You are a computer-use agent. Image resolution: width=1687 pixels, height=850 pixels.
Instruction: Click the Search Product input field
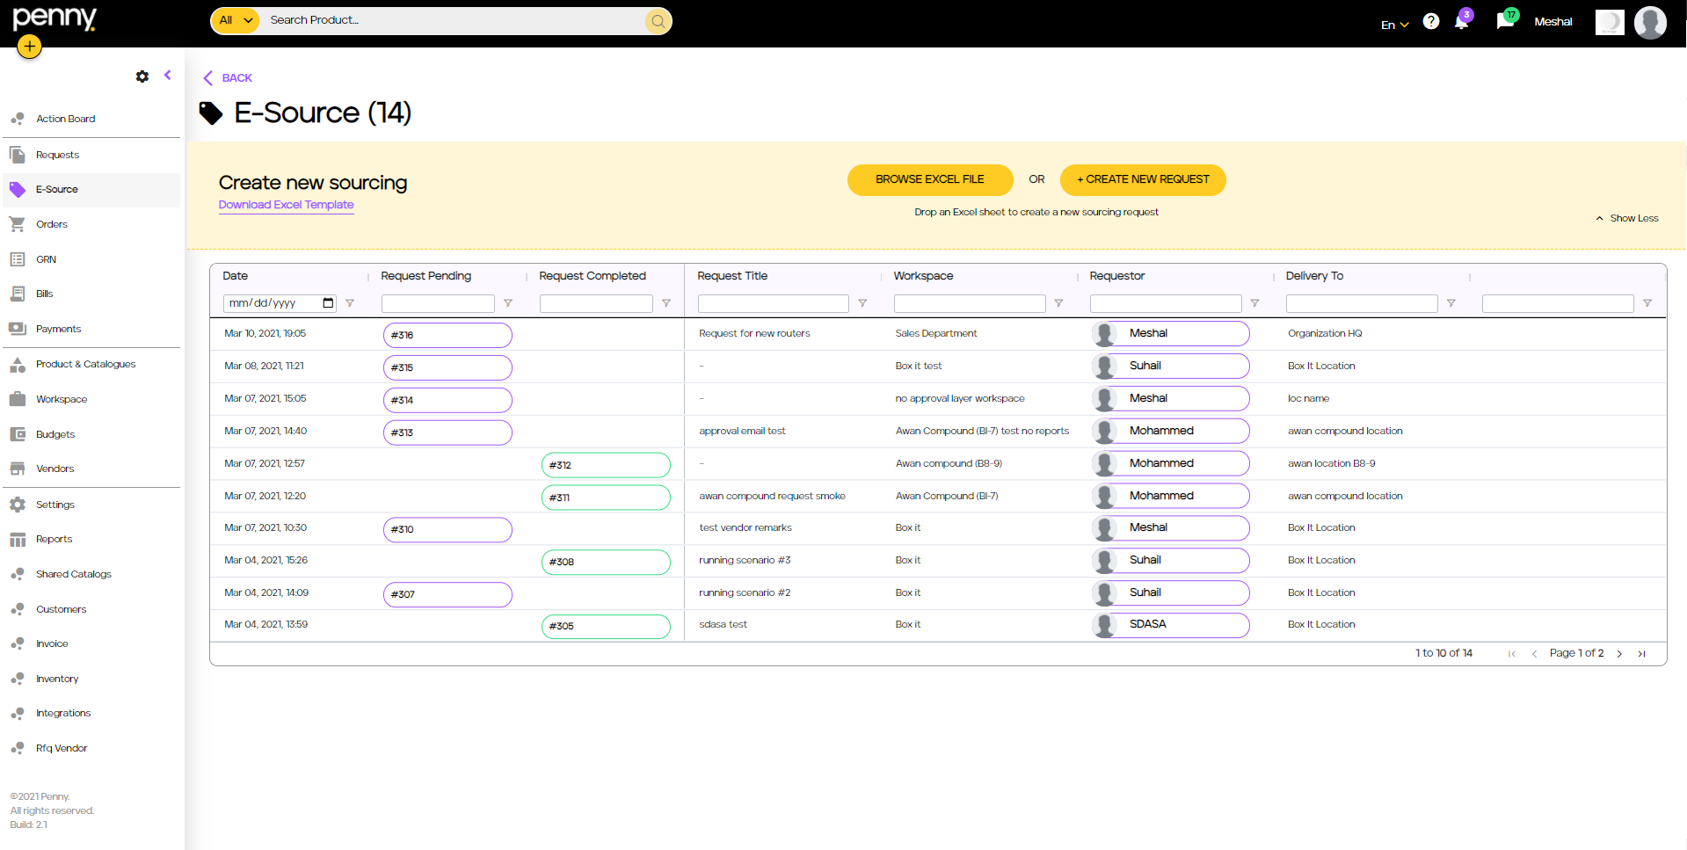(x=453, y=20)
